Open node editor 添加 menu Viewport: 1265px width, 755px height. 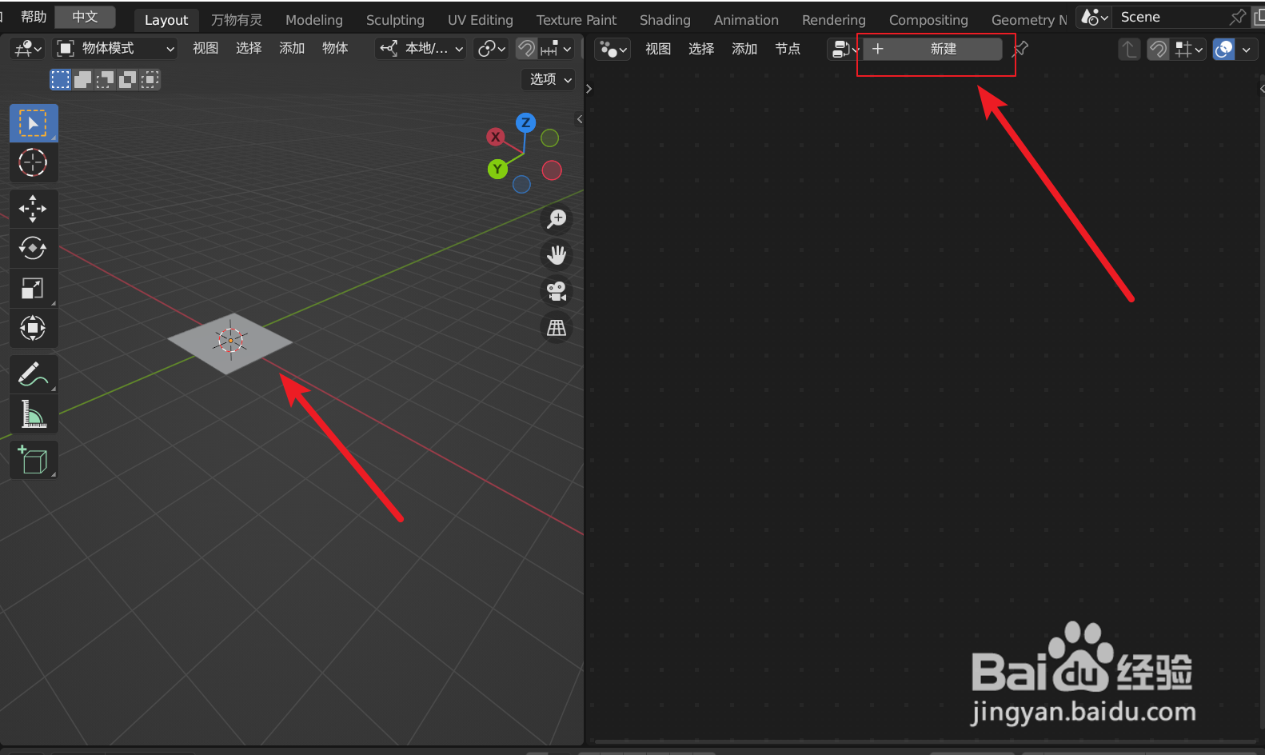(x=744, y=49)
